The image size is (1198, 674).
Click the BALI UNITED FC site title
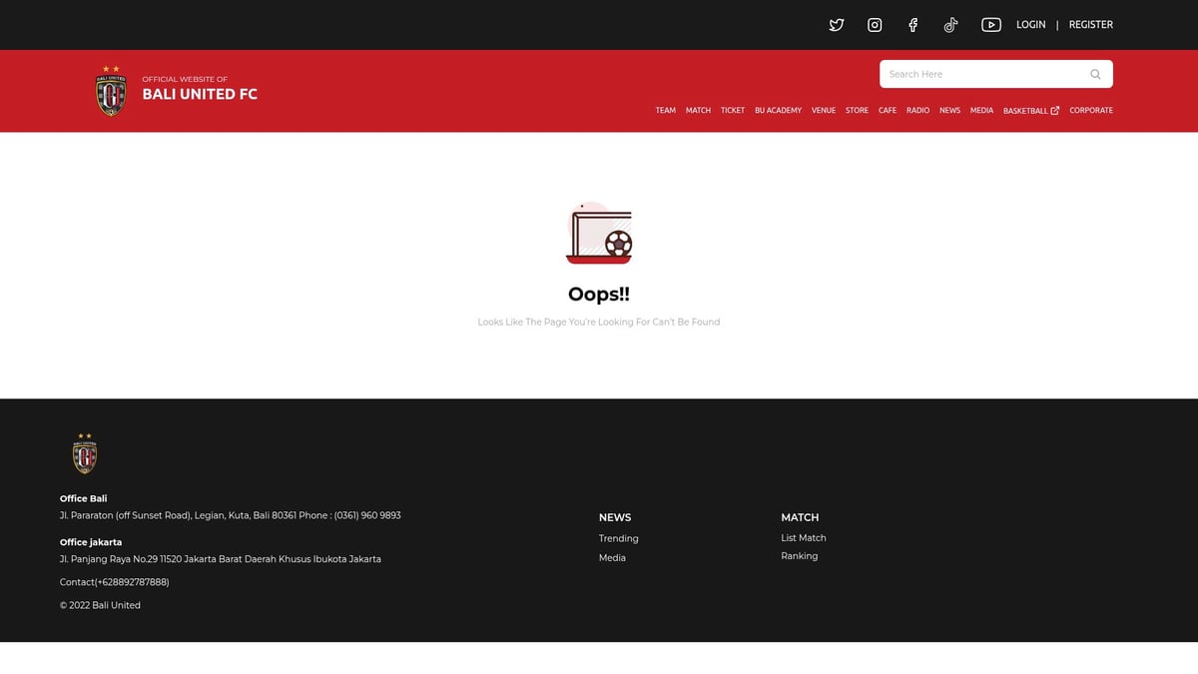pyautogui.click(x=200, y=94)
